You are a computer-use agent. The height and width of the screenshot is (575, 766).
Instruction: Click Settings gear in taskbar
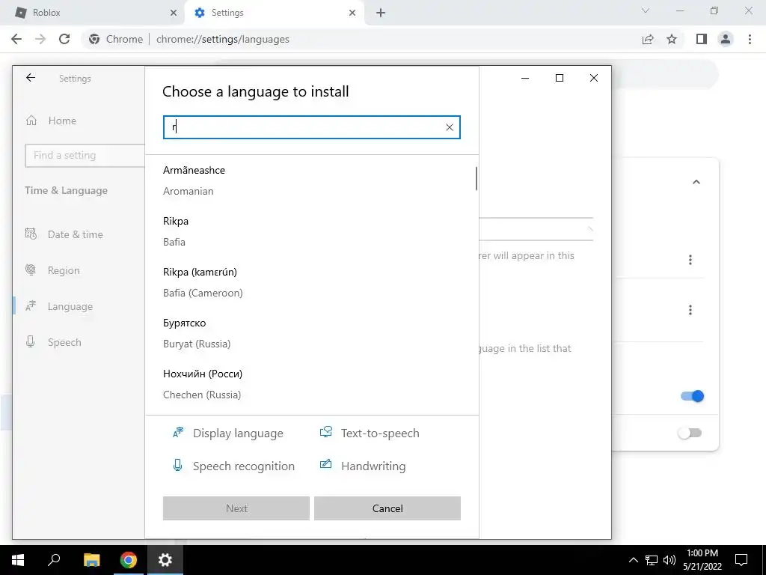(x=165, y=560)
